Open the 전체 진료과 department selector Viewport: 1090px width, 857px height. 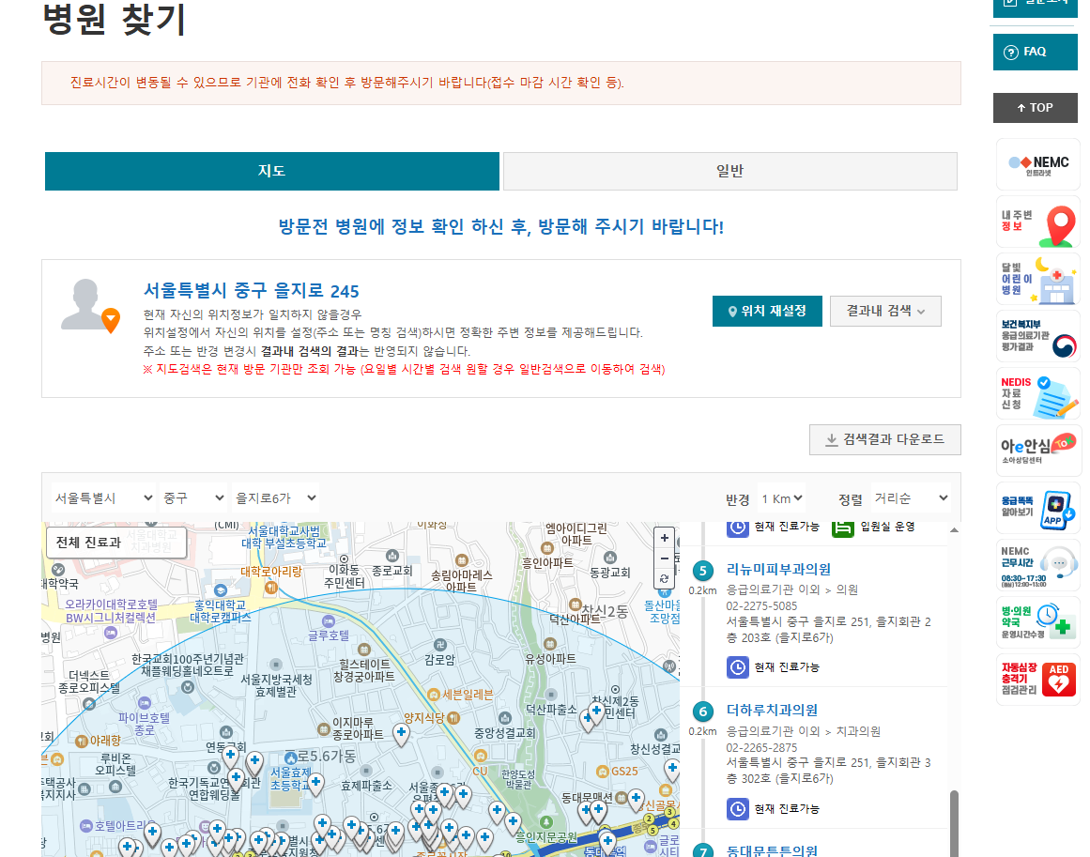tap(116, 543)
